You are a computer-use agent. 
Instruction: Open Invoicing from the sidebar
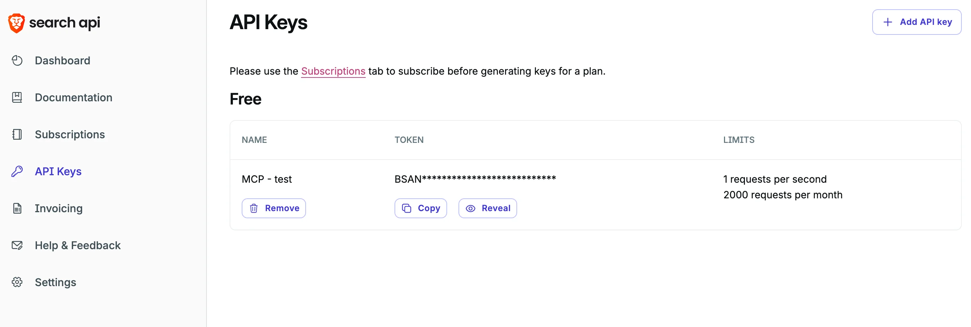click(58, 208)
